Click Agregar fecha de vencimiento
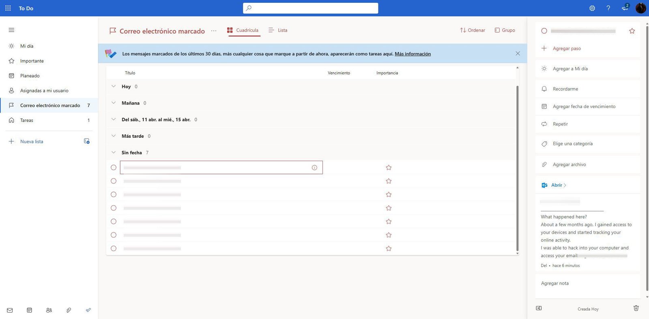This screenshot has height=319, width=649. pos(588,106)
